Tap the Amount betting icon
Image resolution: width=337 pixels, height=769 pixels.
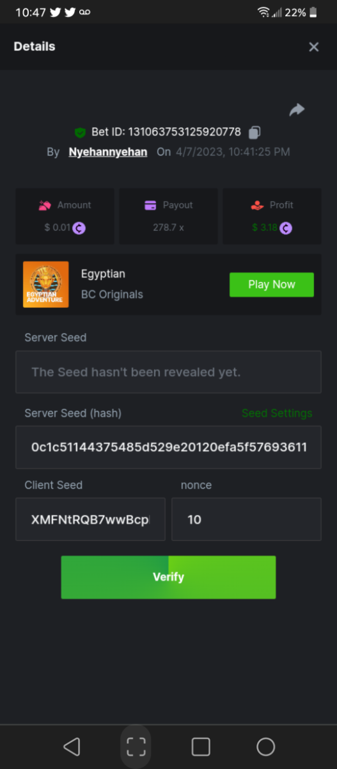[x=45, y=206]
